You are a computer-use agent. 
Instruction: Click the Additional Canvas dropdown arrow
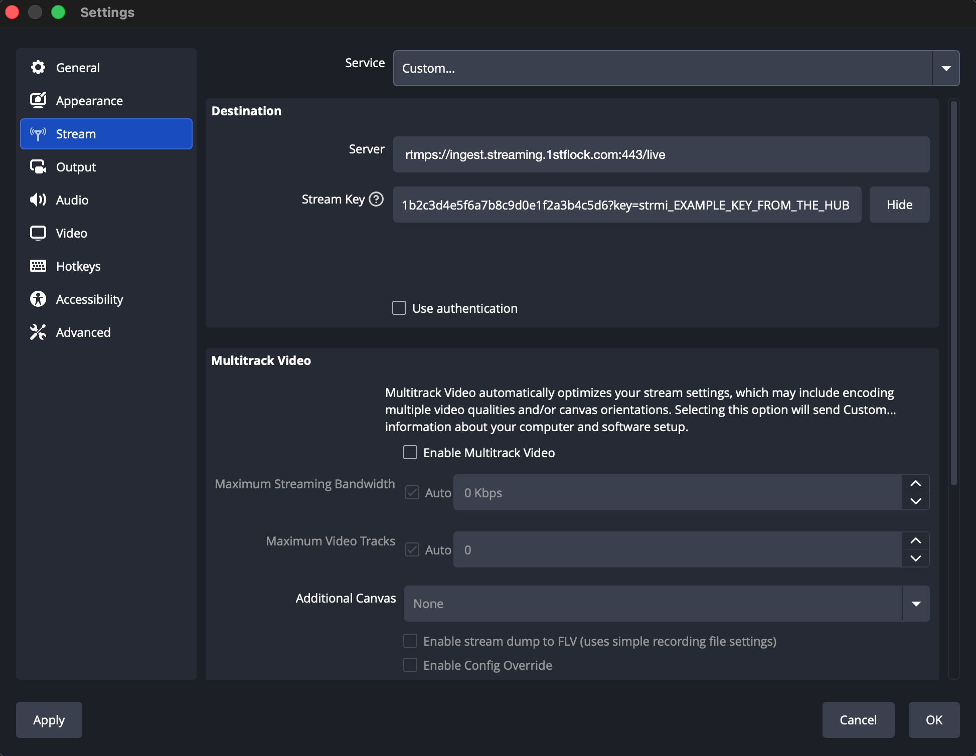[x=916, y=604]
